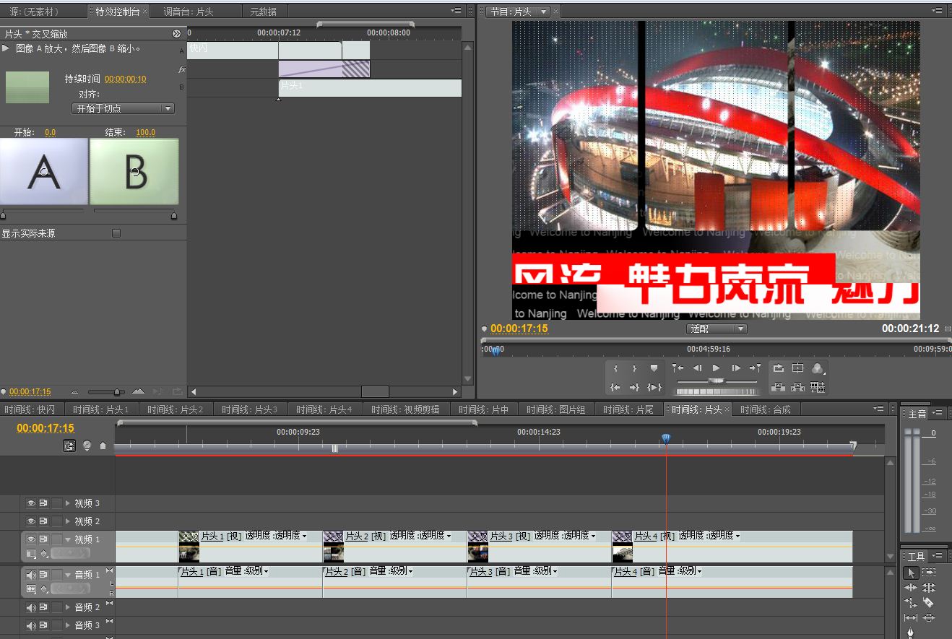Image resolution: width=952 pixels, height=639 pixels.
Task: Click the 持续时间 value 00:00:00:10
Action: [x=125, y=79]
